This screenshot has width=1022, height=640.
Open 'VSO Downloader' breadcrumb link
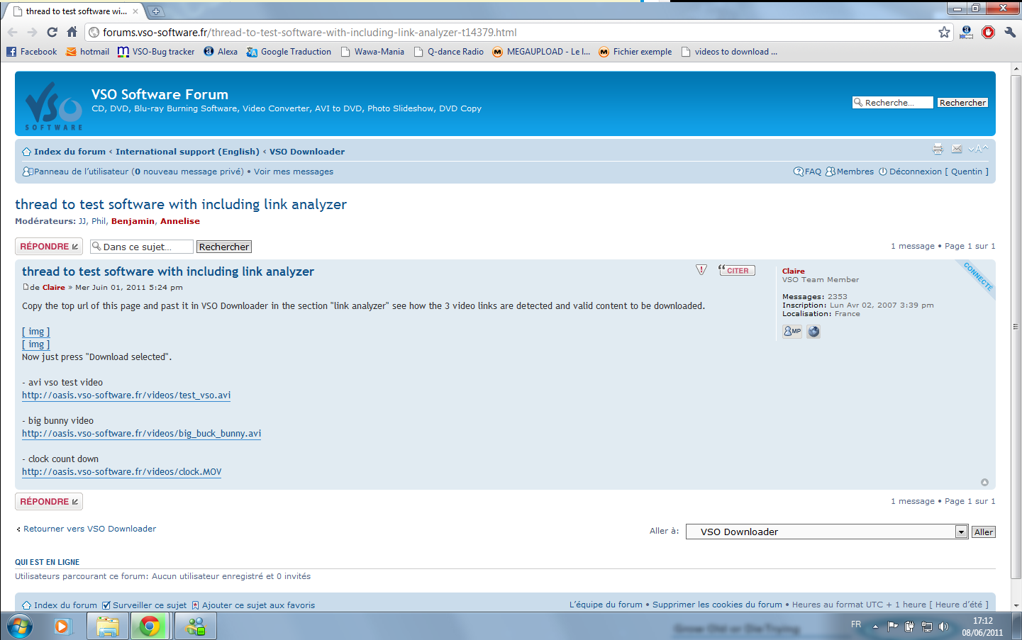tap(307, 152)
